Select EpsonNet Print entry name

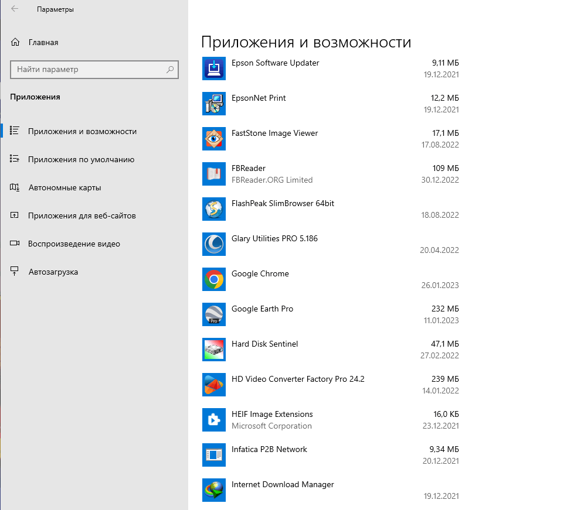[x=259, y=98]
